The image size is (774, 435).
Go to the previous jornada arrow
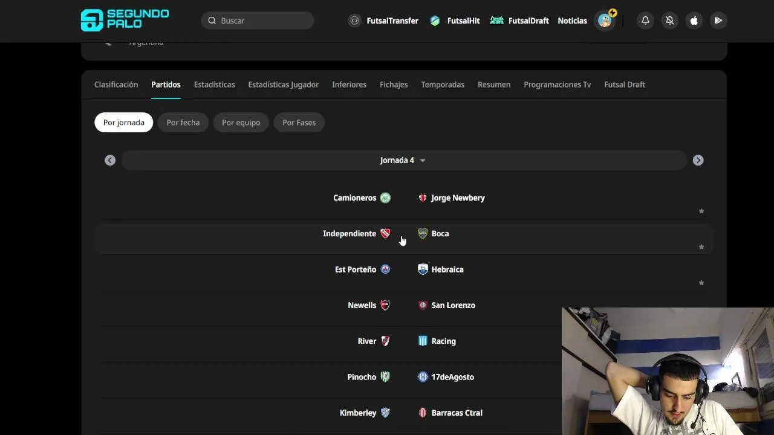110,160
